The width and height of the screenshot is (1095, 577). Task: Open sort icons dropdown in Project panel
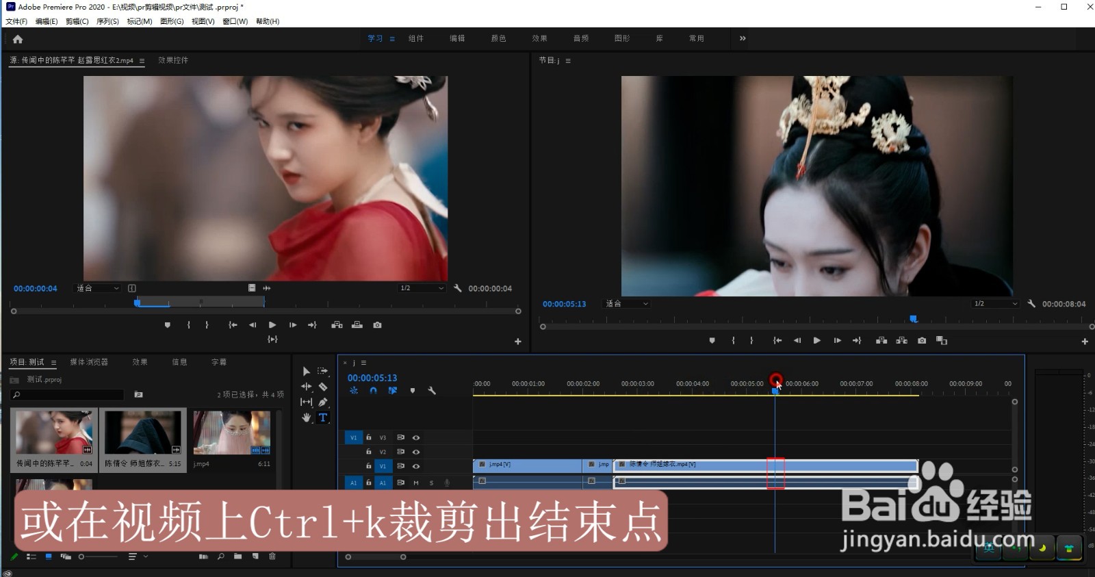point(137,556)
